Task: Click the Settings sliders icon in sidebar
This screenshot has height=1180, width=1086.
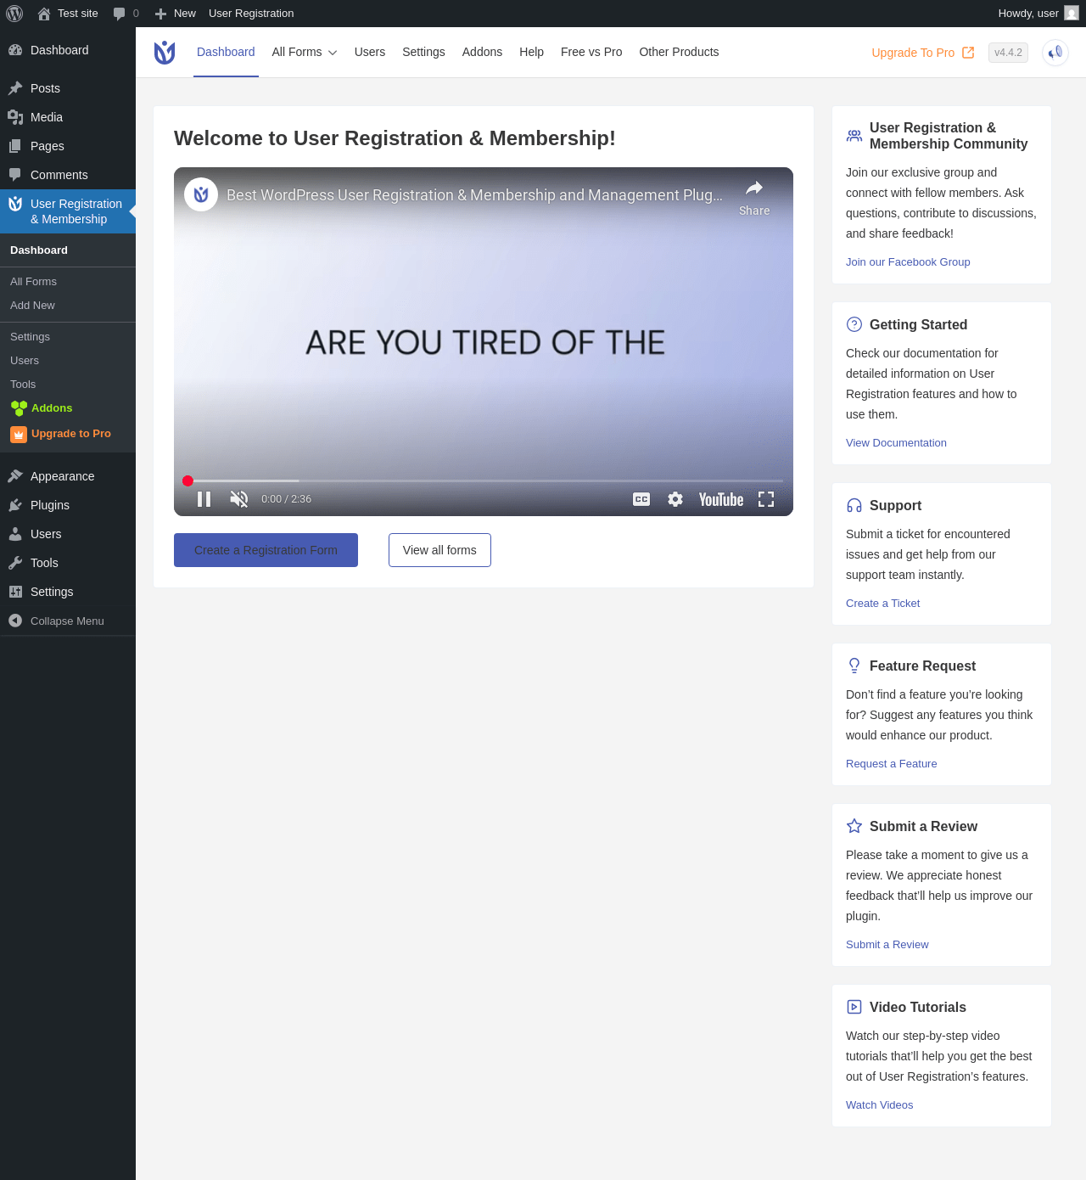Action: pos(15,592)
